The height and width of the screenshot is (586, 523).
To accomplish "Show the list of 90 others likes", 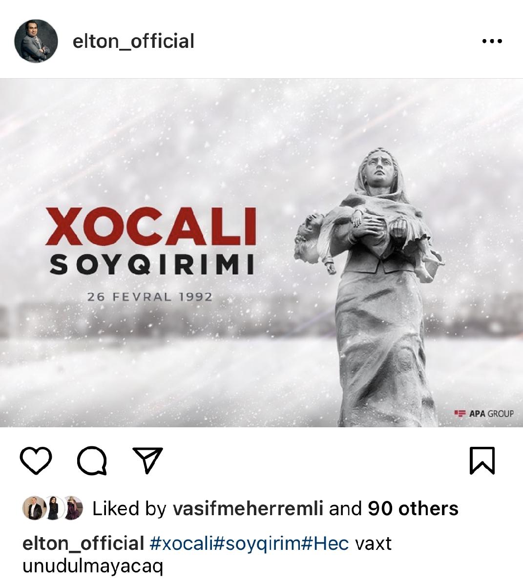I will [413, 509].
